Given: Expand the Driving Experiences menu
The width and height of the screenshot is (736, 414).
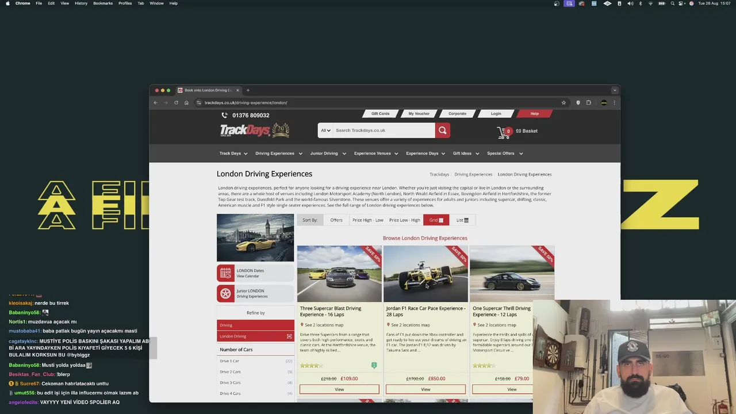Looking at the screenshot, I should 279,154.
